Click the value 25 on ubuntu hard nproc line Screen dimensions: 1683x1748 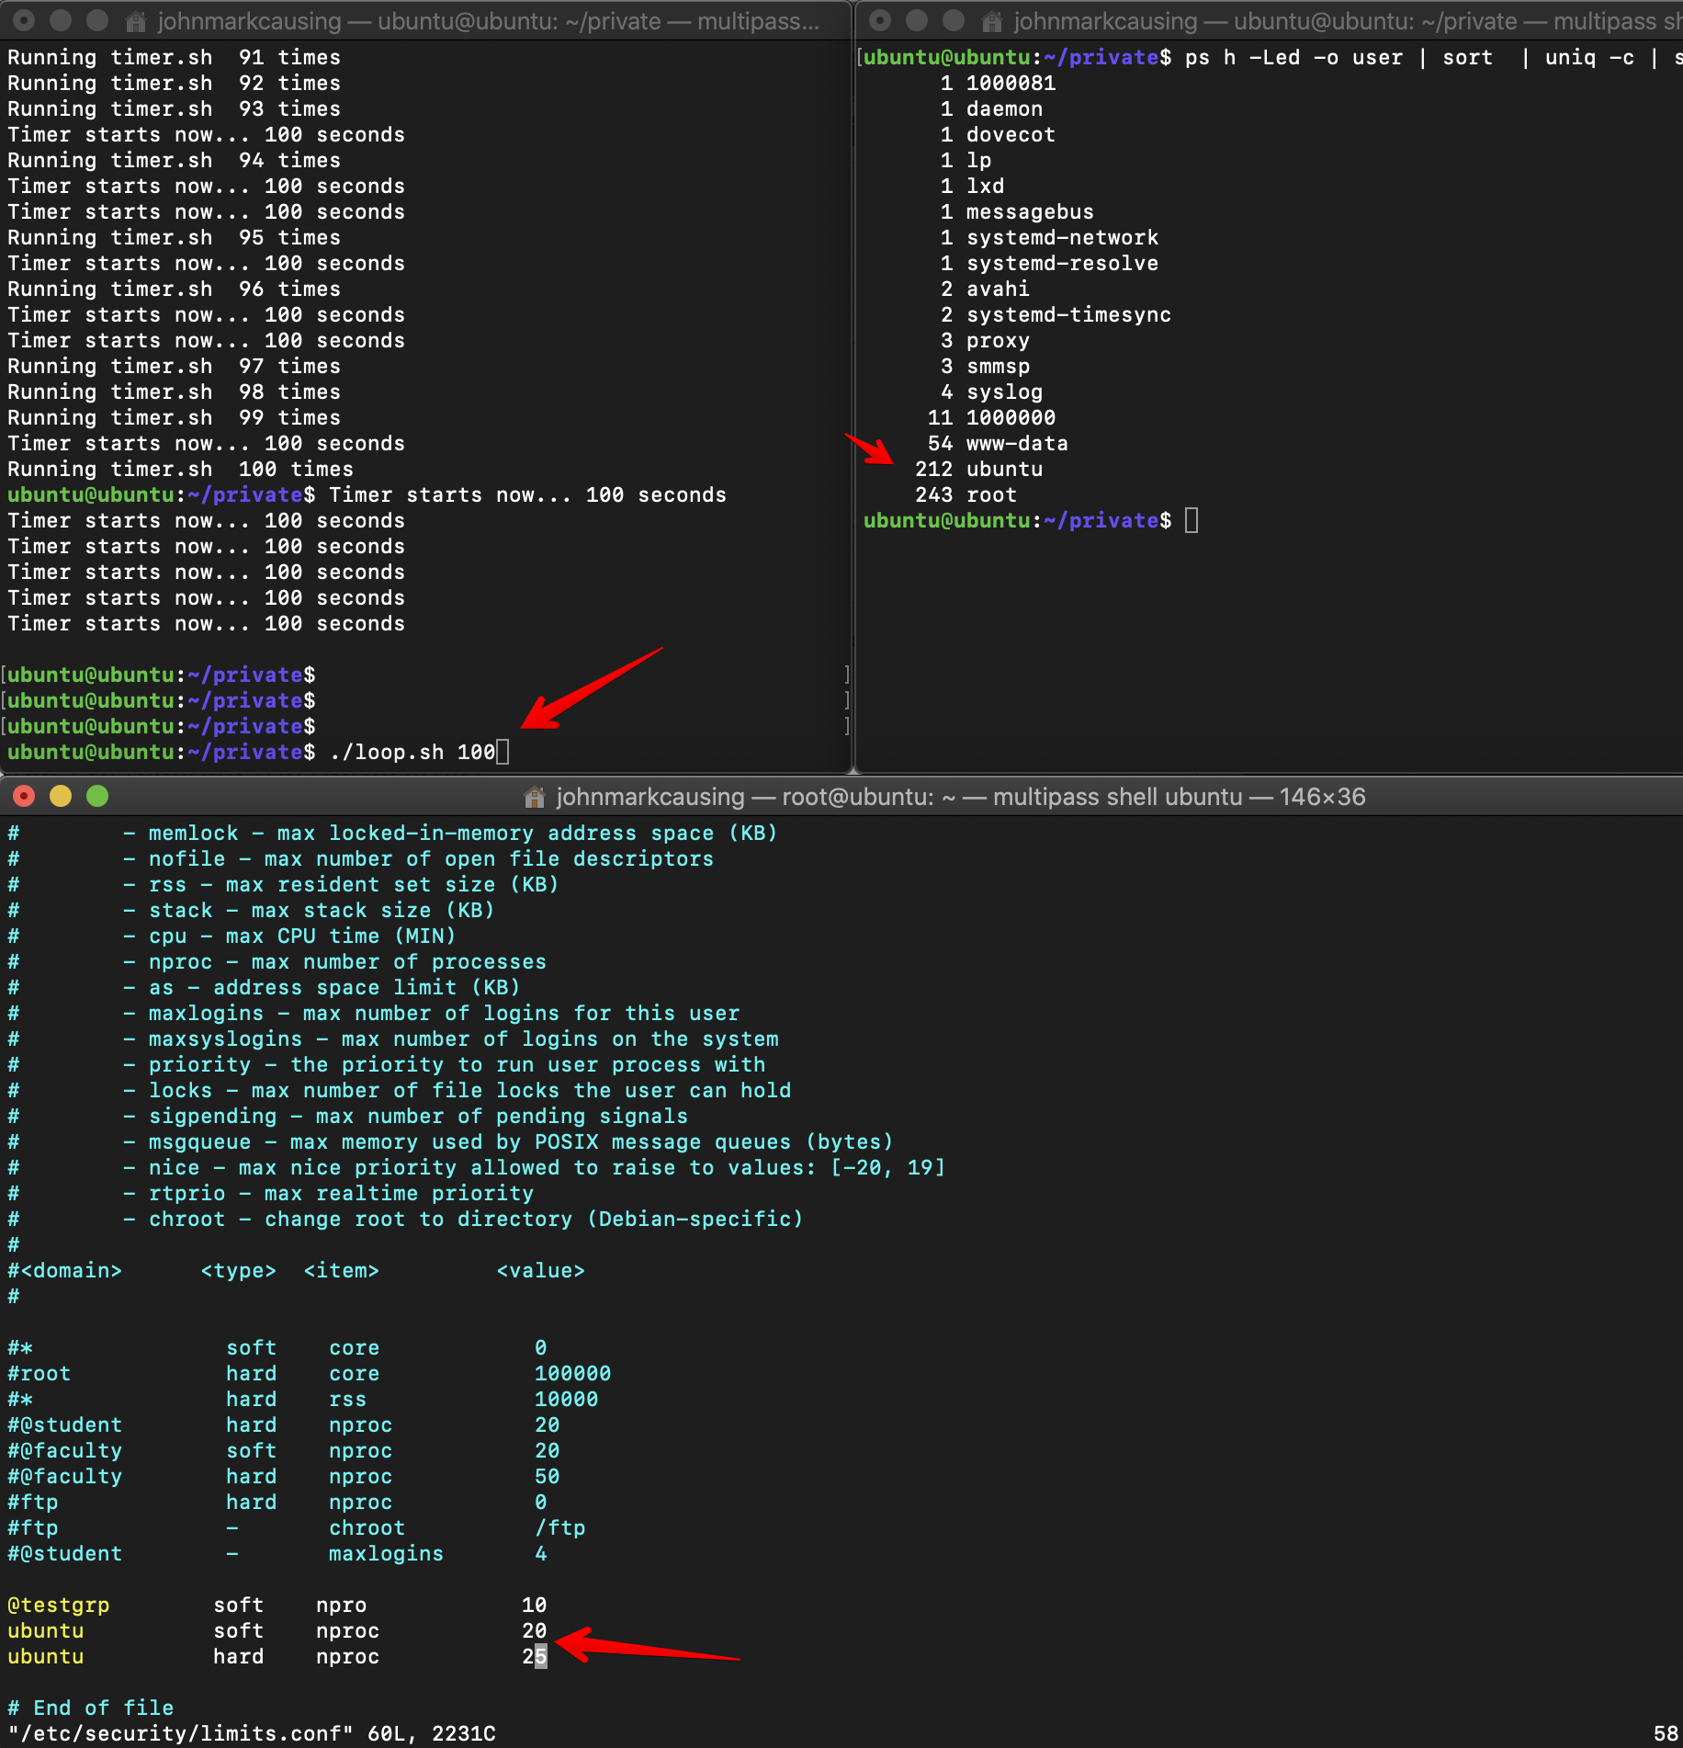tap(535, 1657)
